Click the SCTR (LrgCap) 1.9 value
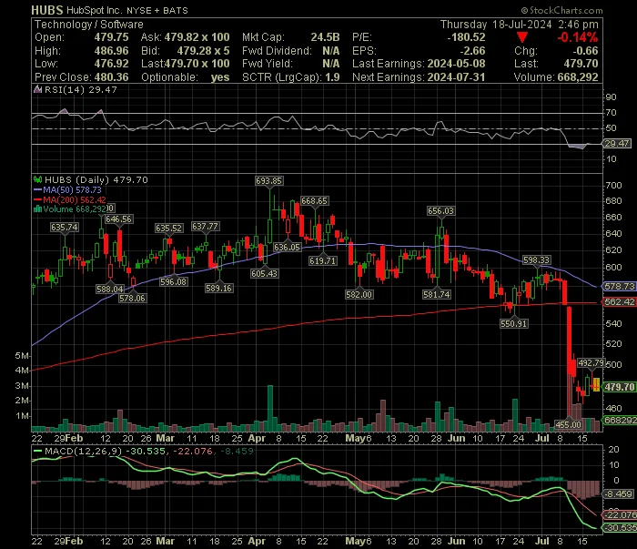The width and height of the screenshot is (637, 549). tap(332, 77)
